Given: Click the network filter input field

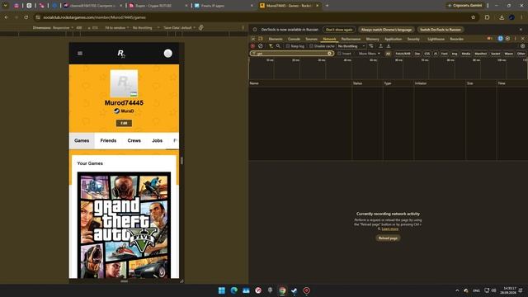Looking at the screenshot, I should pyautogui.click(x=291, y=53).
